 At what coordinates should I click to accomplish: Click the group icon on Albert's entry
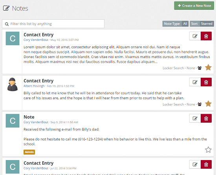200,104
